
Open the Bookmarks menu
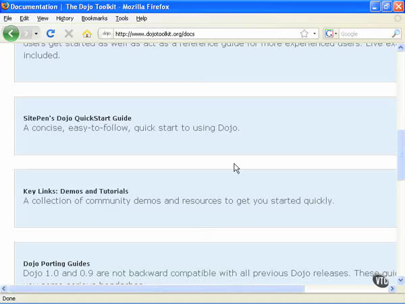tap(94, 18)
